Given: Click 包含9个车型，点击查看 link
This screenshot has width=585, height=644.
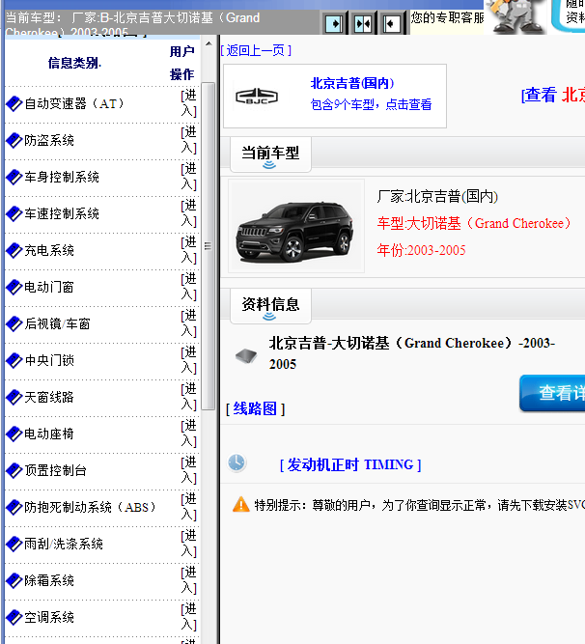Looking at the screenshot, I should (x=371, y=104).
